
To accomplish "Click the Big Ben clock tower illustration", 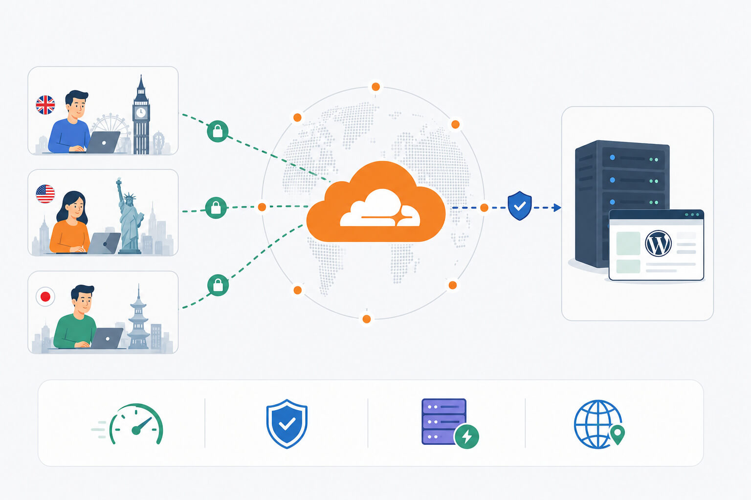I will click(141, 115).
